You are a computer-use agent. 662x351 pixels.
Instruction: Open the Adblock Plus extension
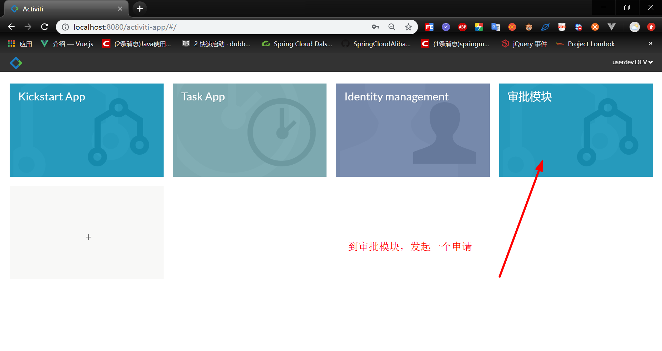coord(462,27)
